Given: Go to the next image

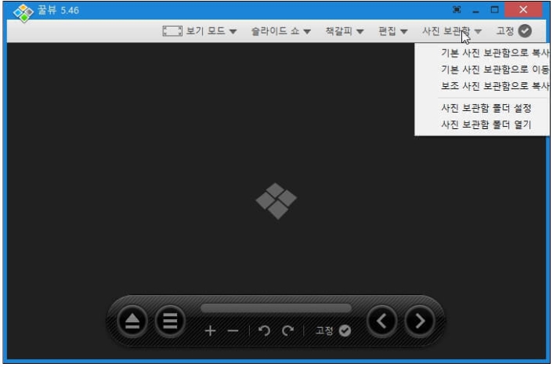Looking at the screenshot, I should 419,321.
